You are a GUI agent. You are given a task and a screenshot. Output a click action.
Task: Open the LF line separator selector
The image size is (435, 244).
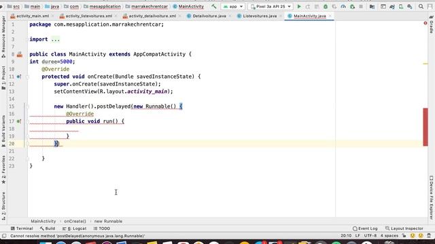pyautogui.click(x=358, y=236)
